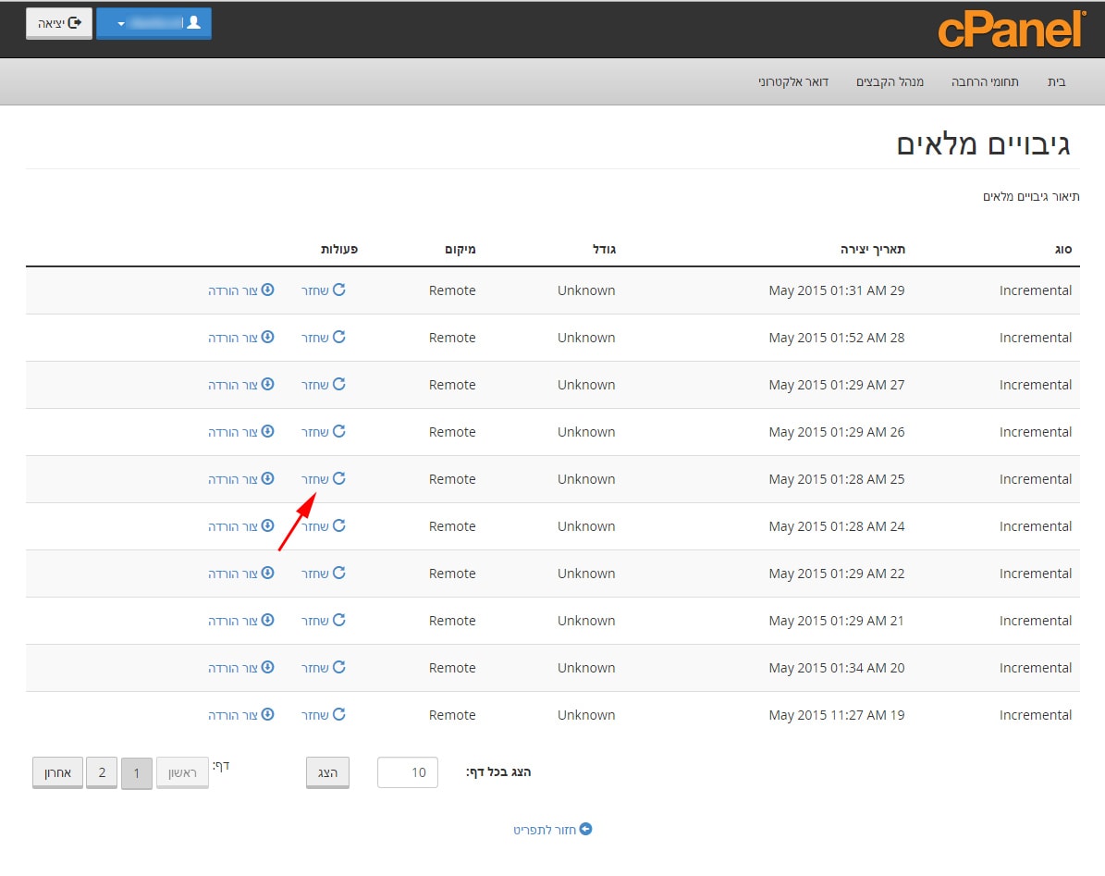Click download icon for May 21 backup
Screen dimensions: 1105x876
coord(268,620)
